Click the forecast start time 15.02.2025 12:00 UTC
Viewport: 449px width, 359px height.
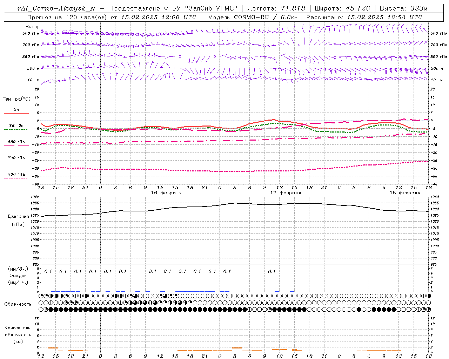click(159, 17)
